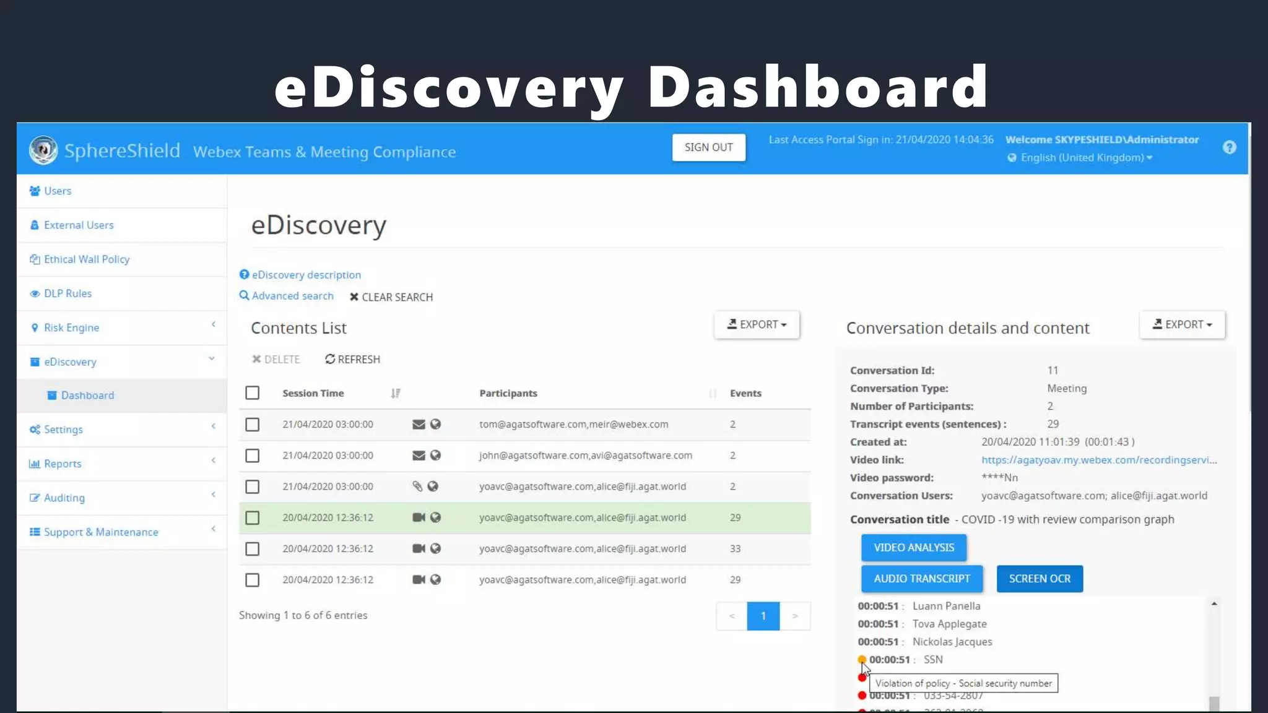Click the edit icon next to Auditing
This screenshot has height=713, width=1268.
point(35,498)
